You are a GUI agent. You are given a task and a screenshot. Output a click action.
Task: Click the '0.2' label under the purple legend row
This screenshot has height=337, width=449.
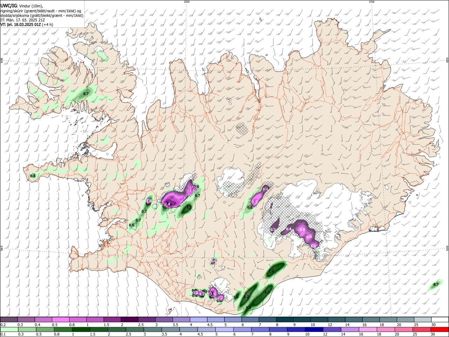2,325
